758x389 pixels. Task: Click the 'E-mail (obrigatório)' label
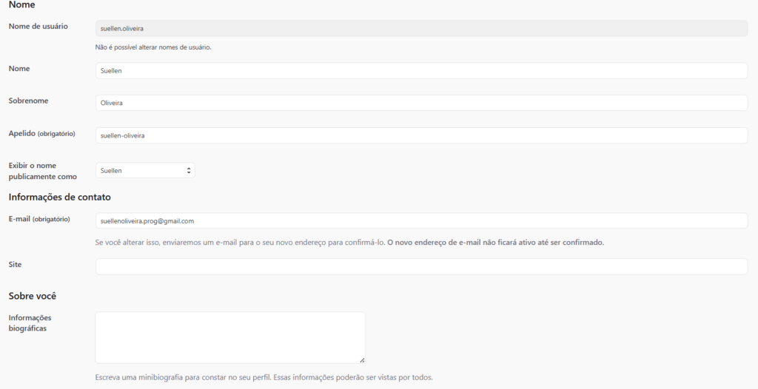pyautogui.click(x=39, y=219)
